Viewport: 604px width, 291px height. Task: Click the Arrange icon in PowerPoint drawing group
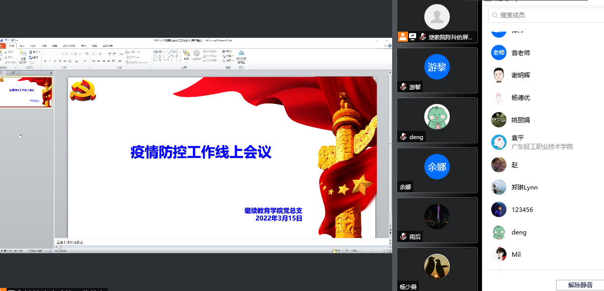(186, 56)
